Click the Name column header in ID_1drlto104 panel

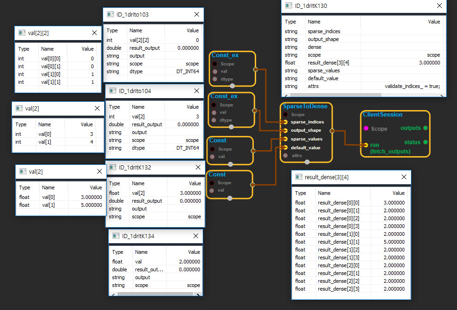(x=138, y=107)
